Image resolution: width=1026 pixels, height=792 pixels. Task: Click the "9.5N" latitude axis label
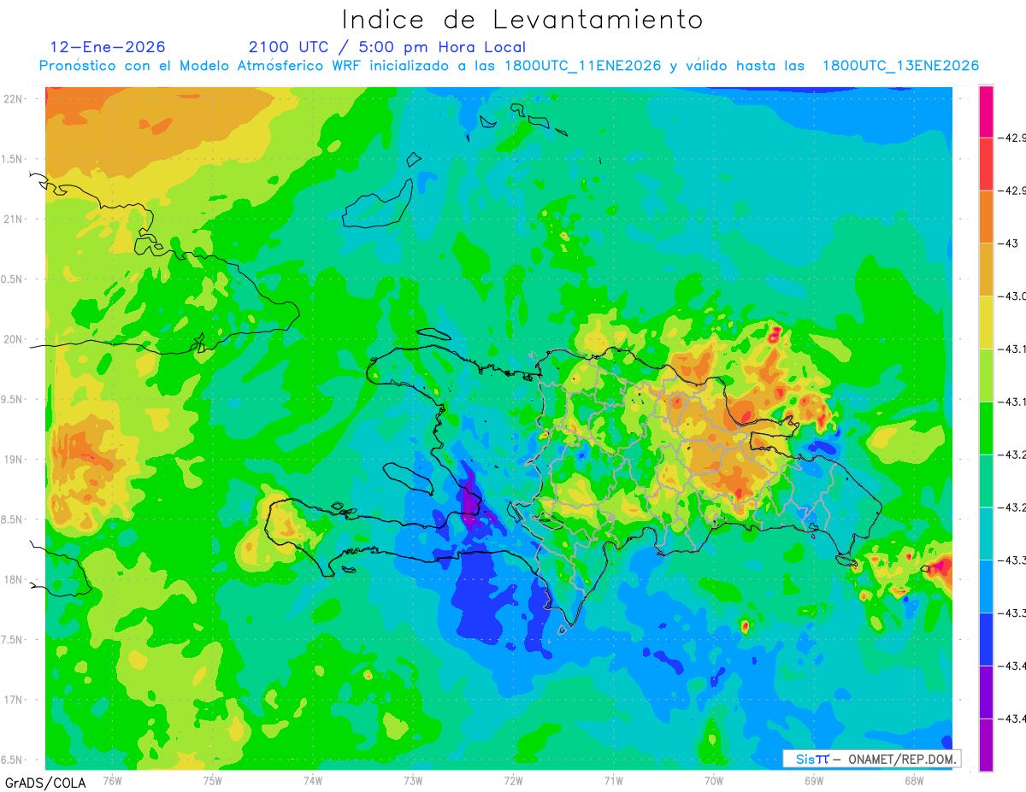click(x=13, y=400)
